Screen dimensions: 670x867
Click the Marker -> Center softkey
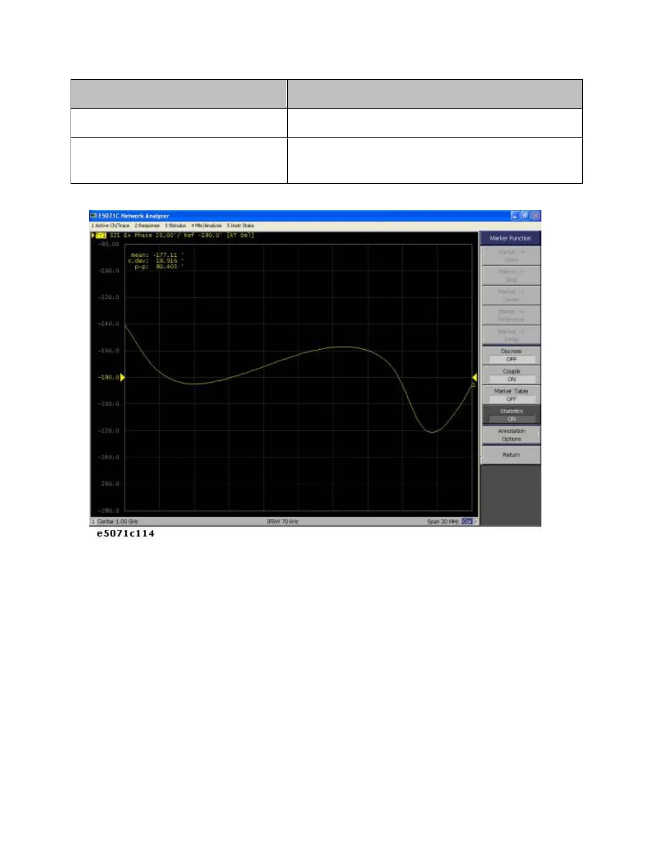click(x=511, y=296)
